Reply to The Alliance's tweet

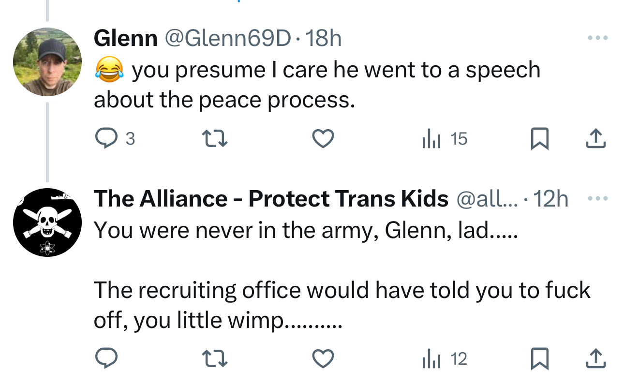(106, 359)
